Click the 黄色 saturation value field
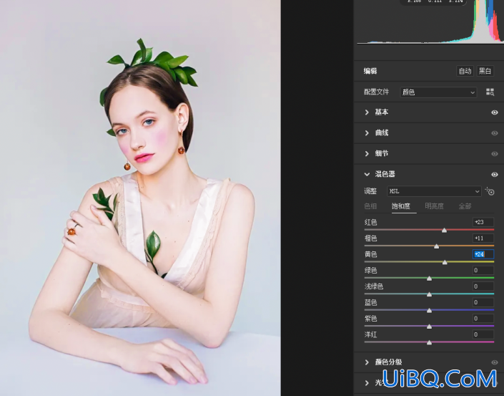 (483, 254)
